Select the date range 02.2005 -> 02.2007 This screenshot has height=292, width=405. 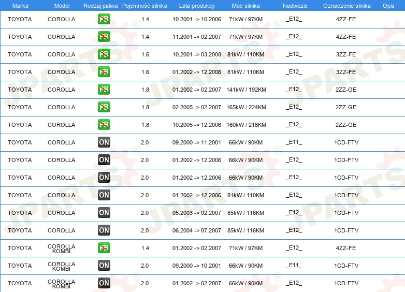point(197,107)
